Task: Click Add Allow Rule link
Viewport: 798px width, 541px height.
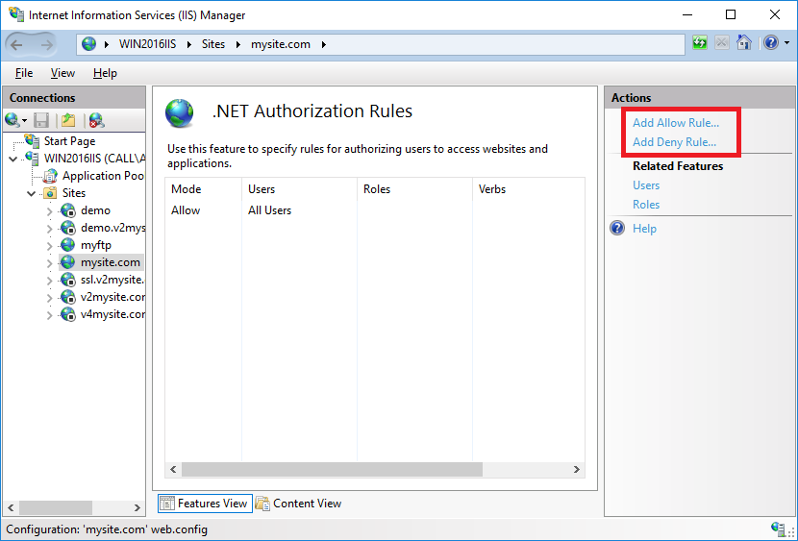Action: (676, 123)
